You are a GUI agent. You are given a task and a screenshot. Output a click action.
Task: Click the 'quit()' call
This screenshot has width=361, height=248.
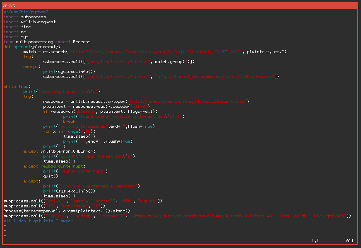click(51, 176)
